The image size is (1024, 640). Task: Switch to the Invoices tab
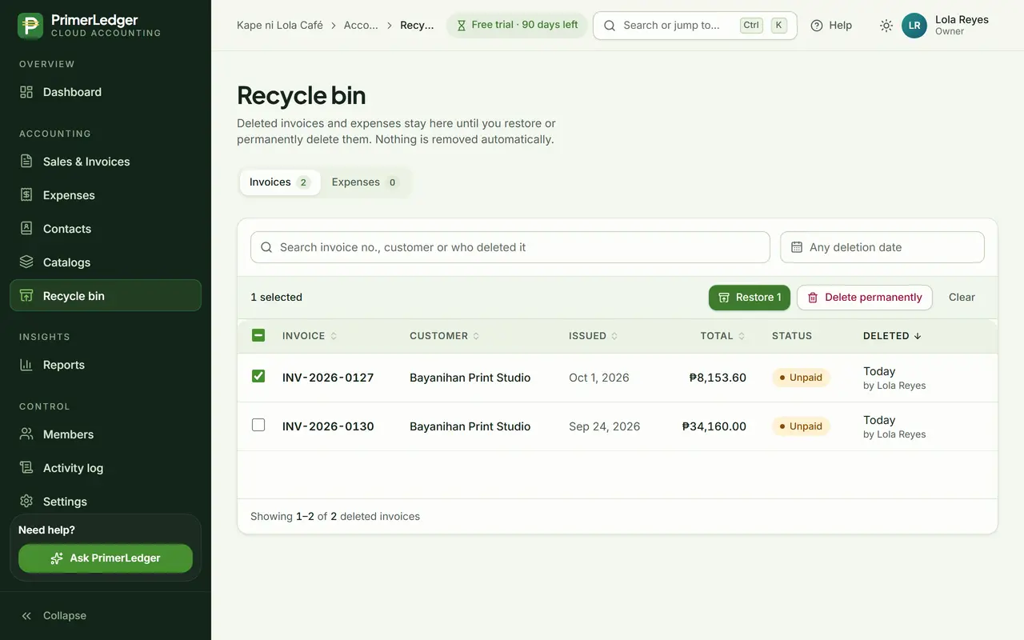280,182
